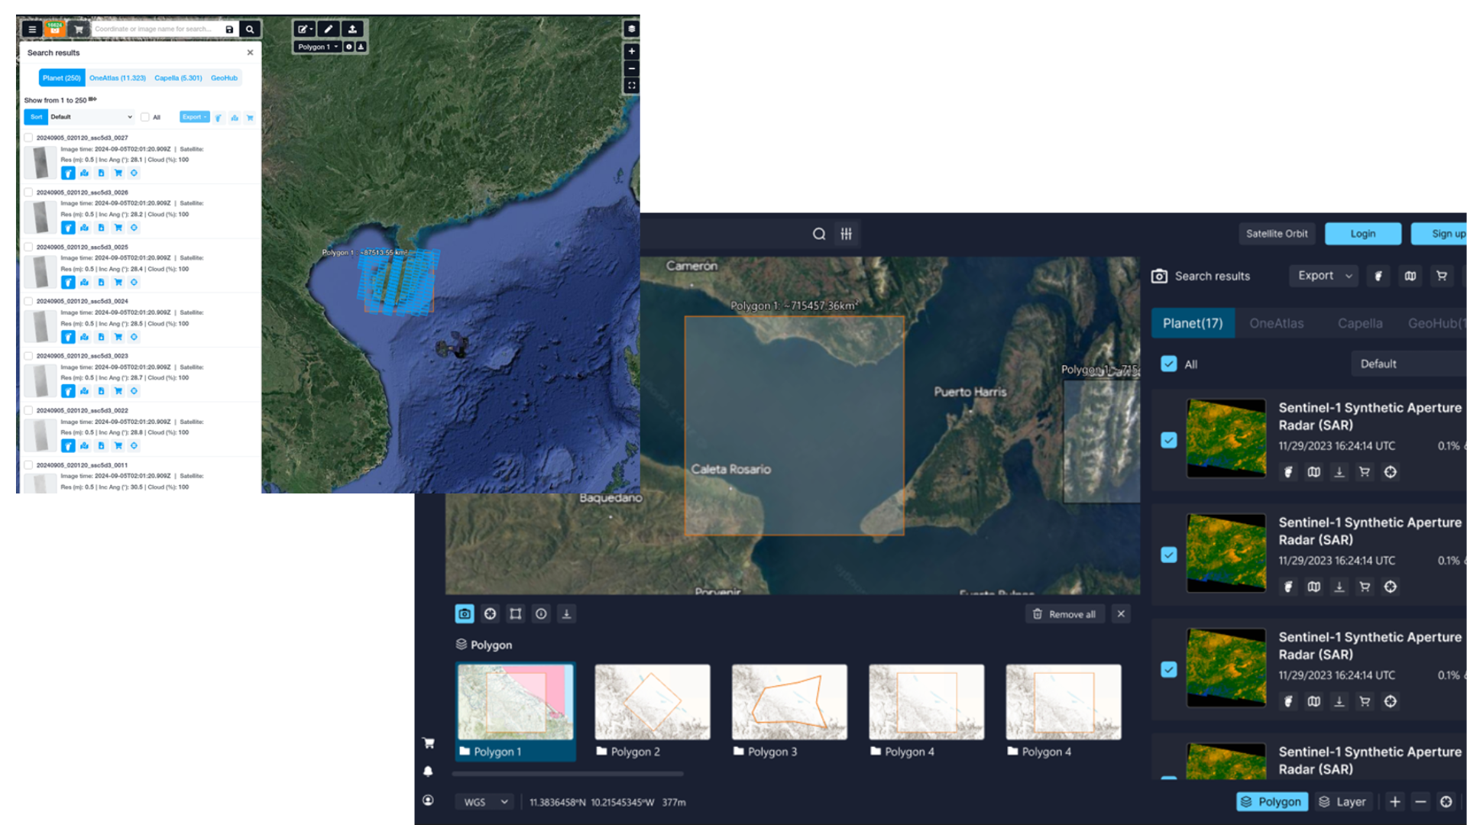Open metadata file icon for ssc5d3_0023

pos(101,391)
